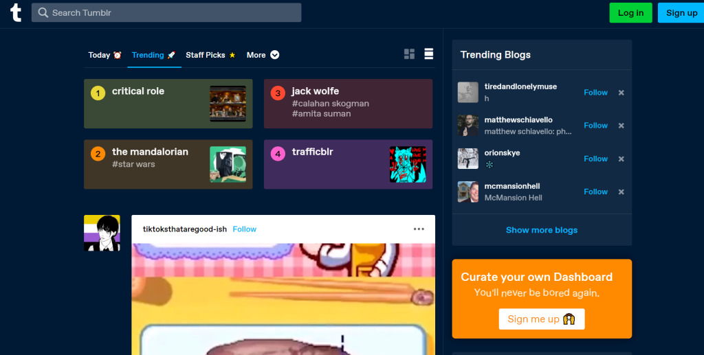Dismiss mcmansionhell from trending blogs
Screen dimensions: 704x355
[x=621, y=192]
